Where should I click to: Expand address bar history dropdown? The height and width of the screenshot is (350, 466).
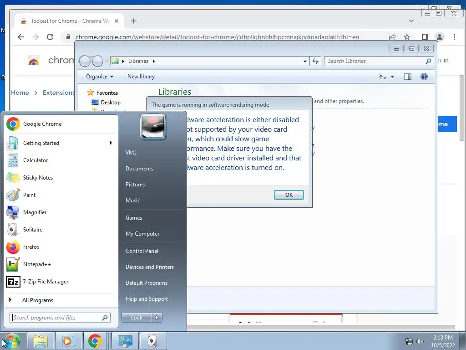coord(305,61)
